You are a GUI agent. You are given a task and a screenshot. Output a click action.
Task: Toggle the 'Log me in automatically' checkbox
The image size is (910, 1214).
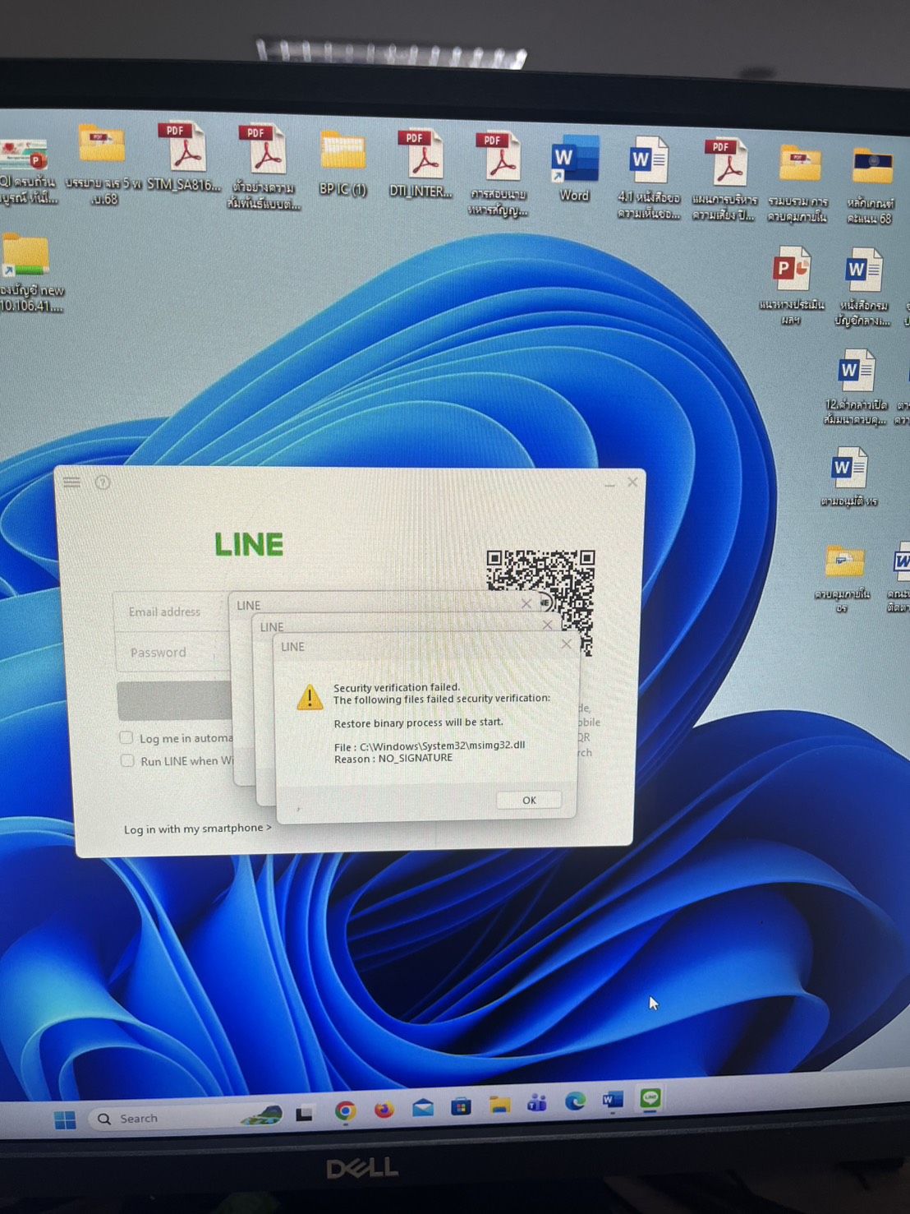coord(126,737)
